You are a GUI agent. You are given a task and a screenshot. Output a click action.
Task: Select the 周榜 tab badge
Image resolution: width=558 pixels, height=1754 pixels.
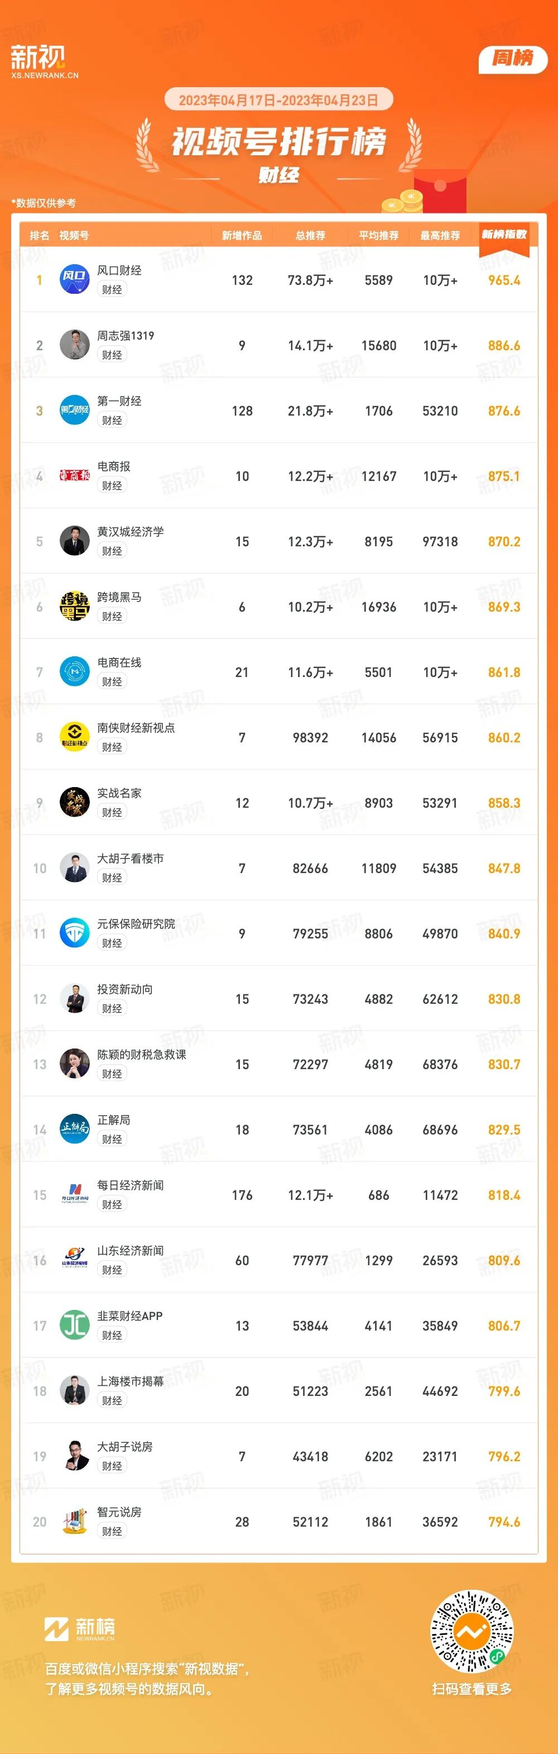click(x=513, y=59)
